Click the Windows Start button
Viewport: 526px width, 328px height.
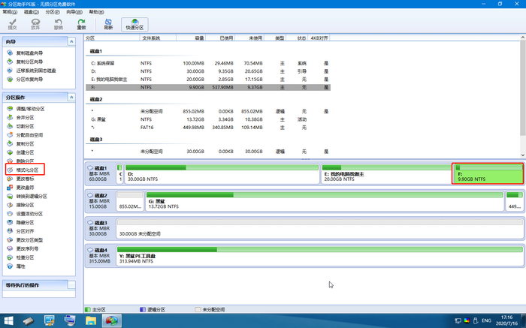pyautogui.click(x=9, y=320)
